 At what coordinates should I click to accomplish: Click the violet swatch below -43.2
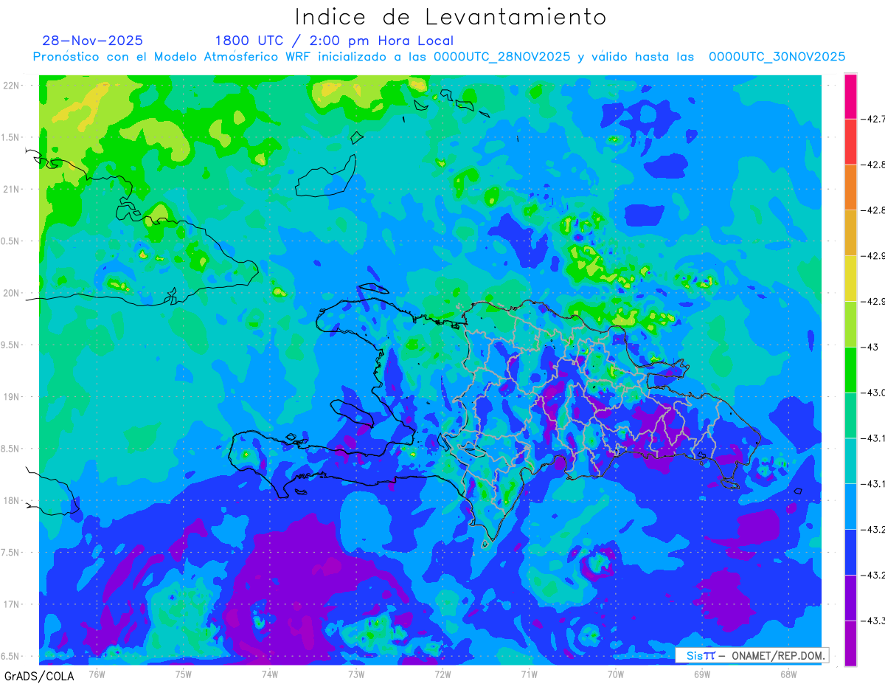click(x=850, y=598)
